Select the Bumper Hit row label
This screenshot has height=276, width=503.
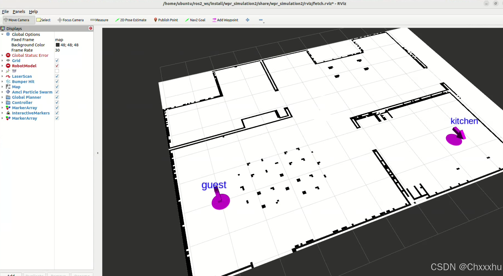click(x=23, y=81)
